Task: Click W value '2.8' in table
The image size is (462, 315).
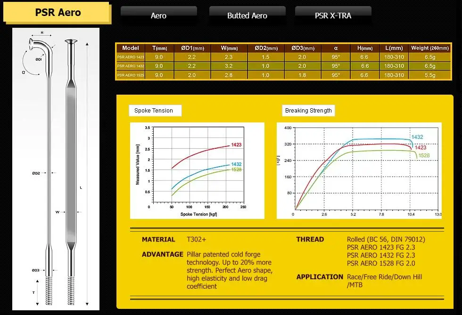Action: pos(229,75)
